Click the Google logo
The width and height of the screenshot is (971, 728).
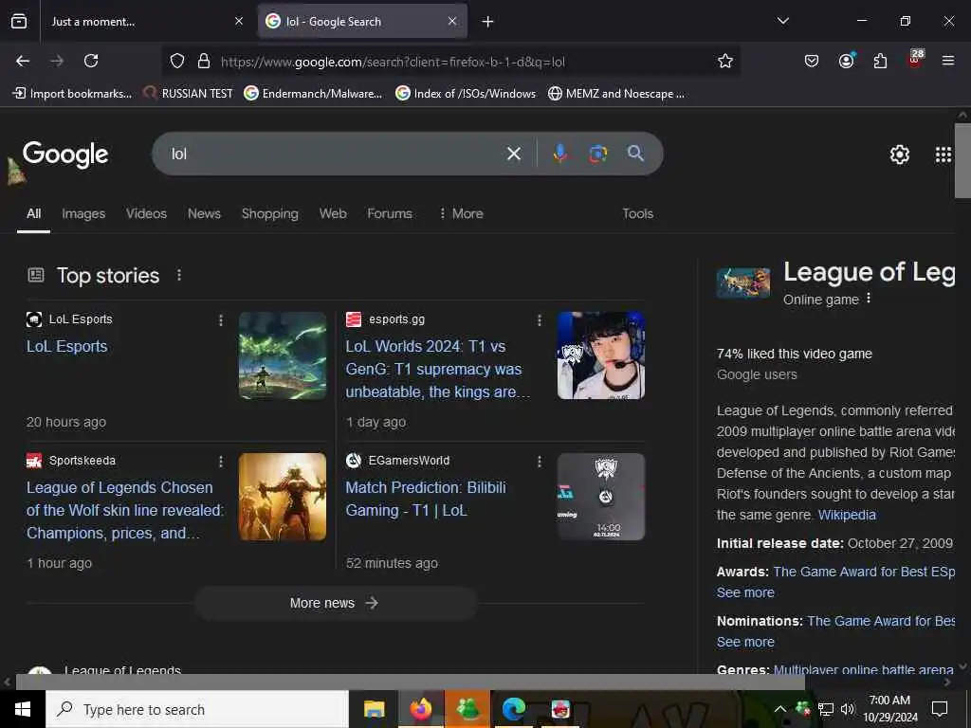(x=65, y=155)
